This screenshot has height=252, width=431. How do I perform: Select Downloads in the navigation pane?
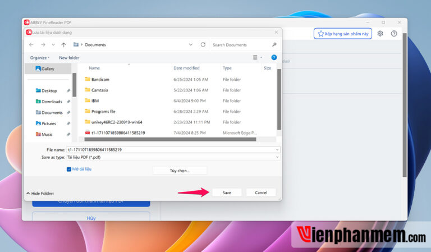coord(52,102)
